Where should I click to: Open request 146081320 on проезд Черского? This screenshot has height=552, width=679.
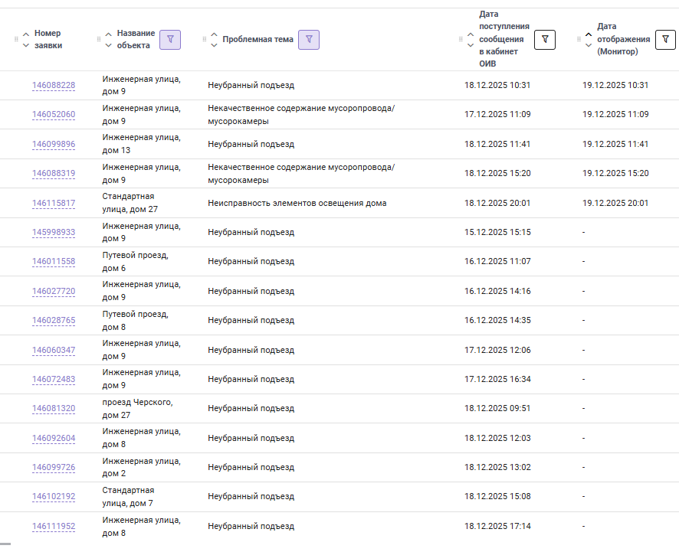point(54,409)
